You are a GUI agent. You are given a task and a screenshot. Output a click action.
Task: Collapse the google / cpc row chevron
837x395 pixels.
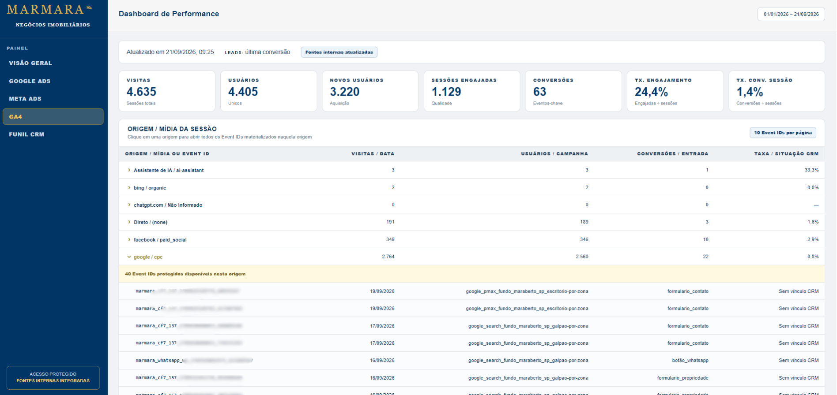pyautogui.click(x=129, y=257)
